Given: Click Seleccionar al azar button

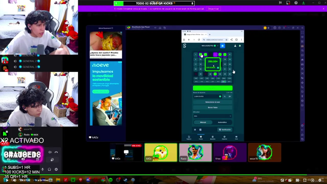Looking at the screenshot, I should (213, 102).
